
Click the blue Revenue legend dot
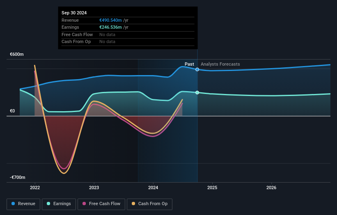(13, 204)
